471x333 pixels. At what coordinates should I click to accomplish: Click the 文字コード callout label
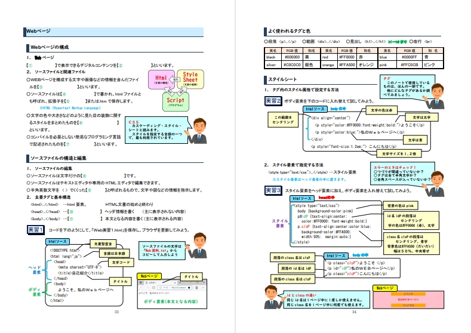pyautogui.click(x=121, y=262)
